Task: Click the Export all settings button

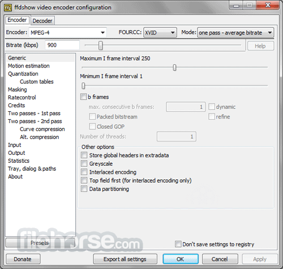Action: 125,259
